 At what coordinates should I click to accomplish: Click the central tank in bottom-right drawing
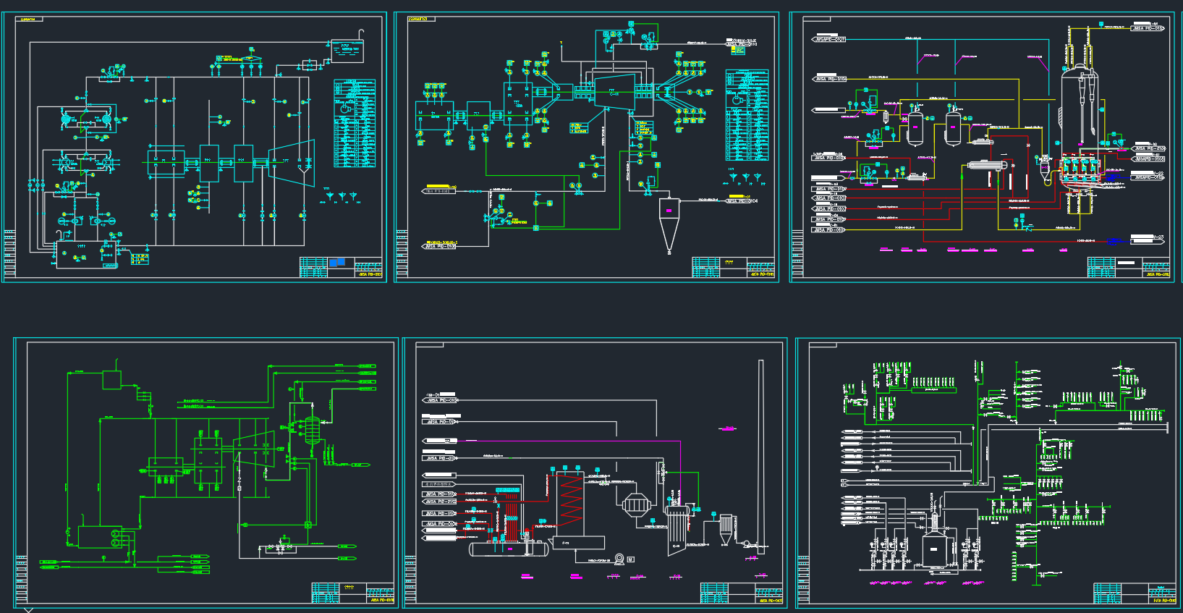click(x=936, y=550)
